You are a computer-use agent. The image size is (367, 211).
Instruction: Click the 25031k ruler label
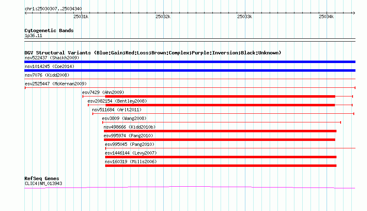81,16
